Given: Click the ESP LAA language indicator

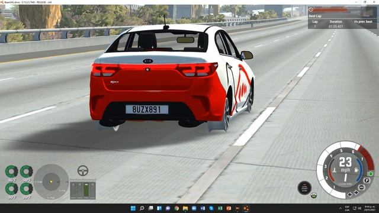Looking at the screenshot, I should [x=347, y=208].
